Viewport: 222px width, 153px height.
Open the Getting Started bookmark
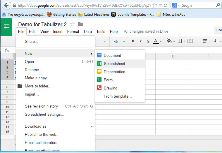(x=62, y=14)
